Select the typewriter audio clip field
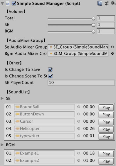Image resolution: width=116 pixels, height=166 pixels. pyautogui.click(x=44, y=136)
